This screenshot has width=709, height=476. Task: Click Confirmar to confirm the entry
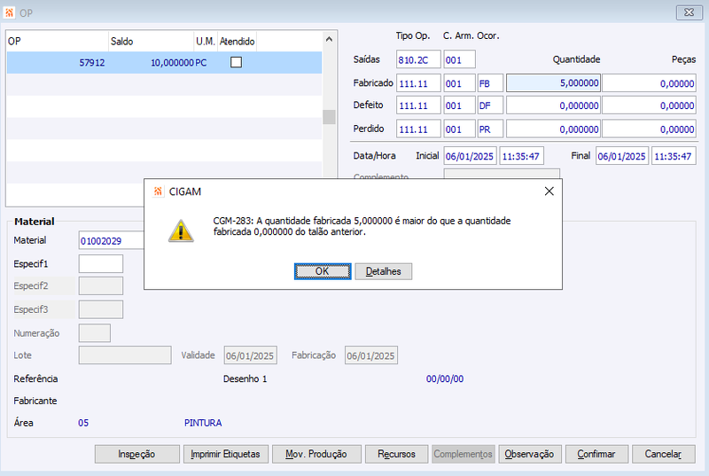[596, 454]
